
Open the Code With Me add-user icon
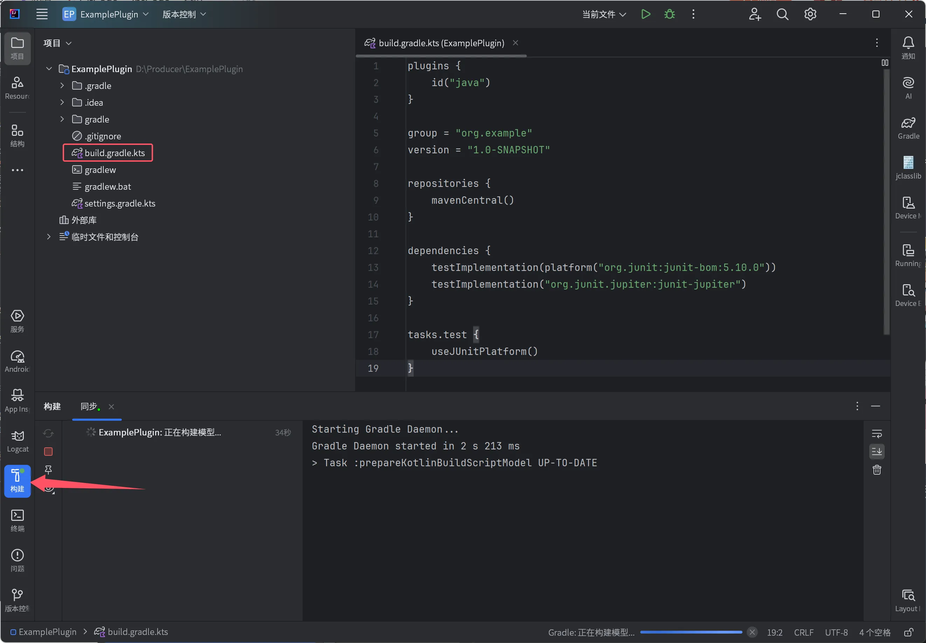pyautogui.click(x=755, y=14)
